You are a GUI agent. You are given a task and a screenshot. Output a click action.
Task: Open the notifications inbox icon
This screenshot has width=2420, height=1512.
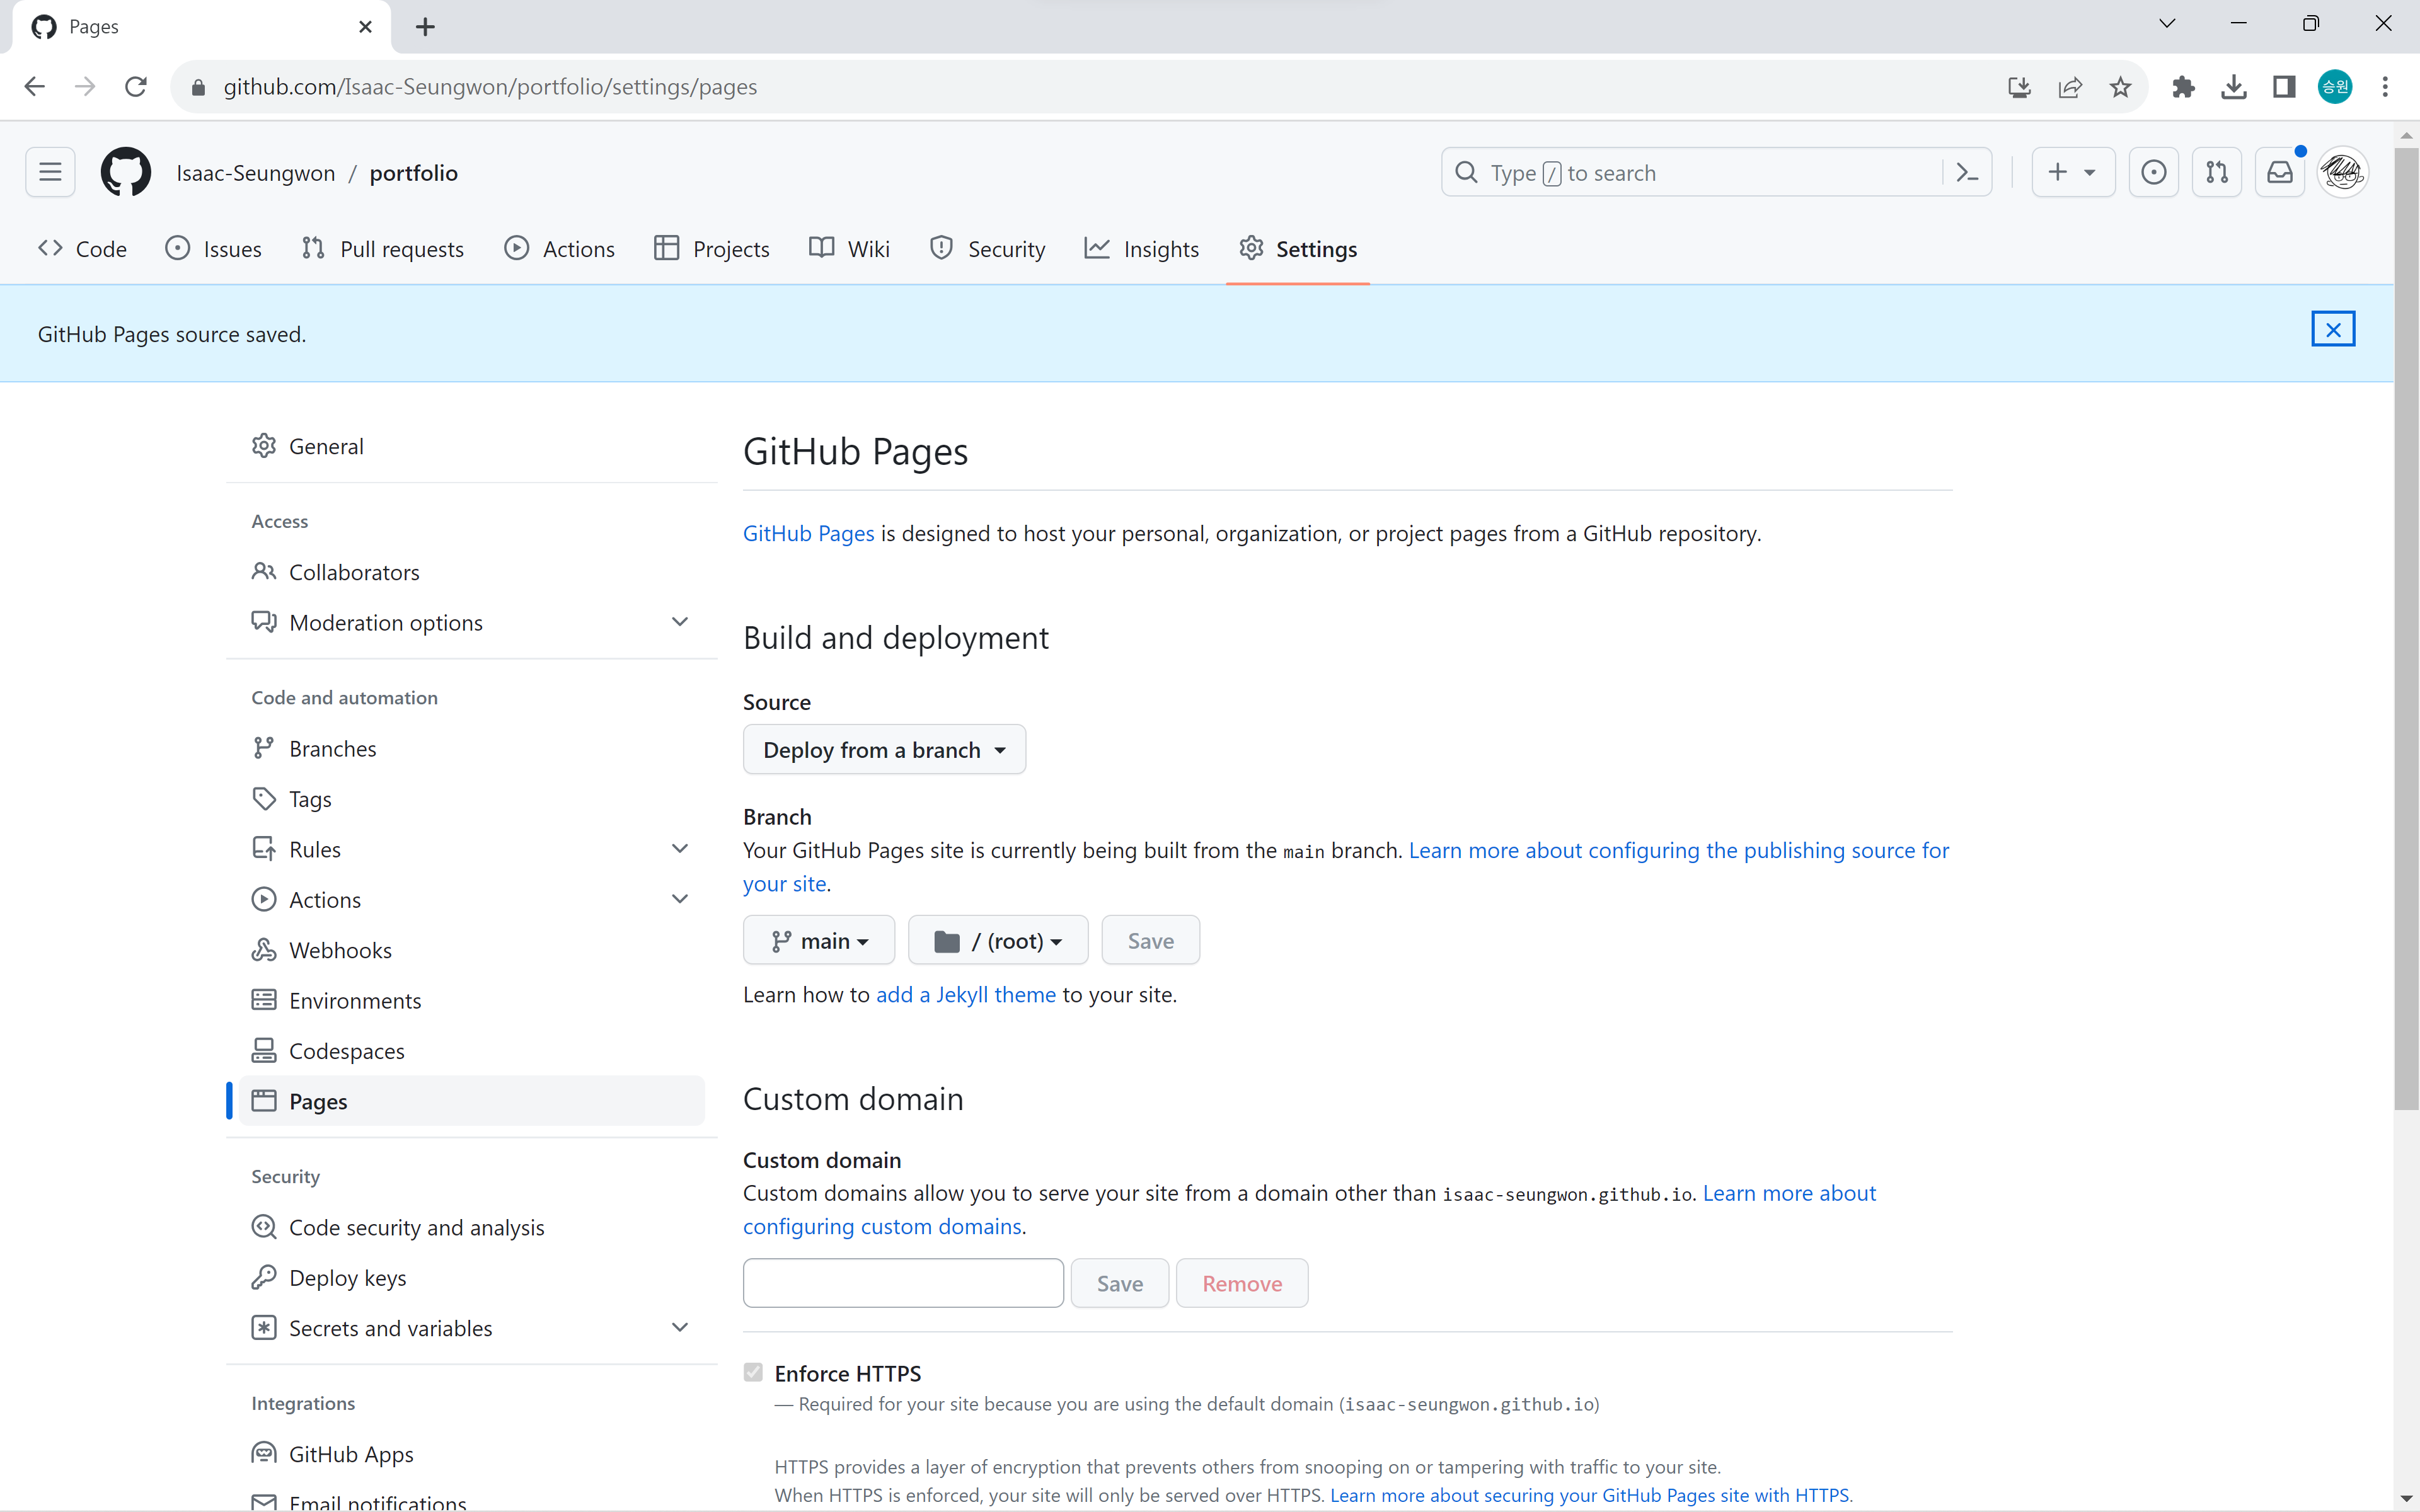[2279, 173]
